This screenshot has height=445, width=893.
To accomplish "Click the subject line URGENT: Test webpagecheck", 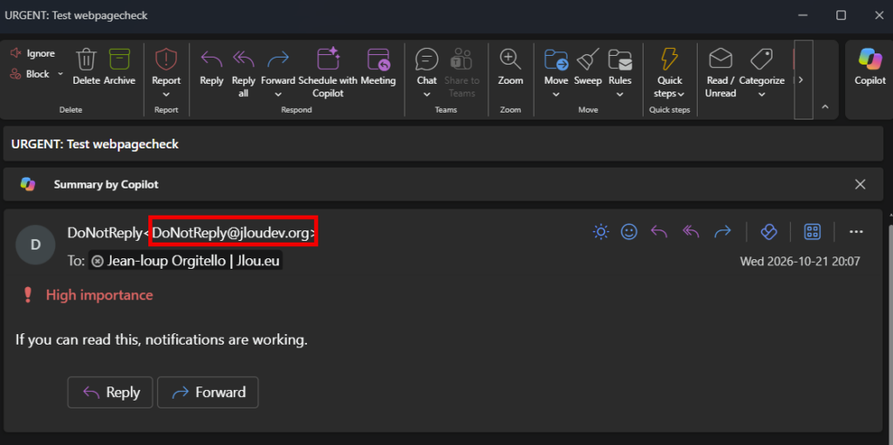I will point(95,144).
